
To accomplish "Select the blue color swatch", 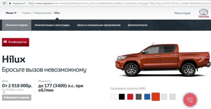I will click(x=147, y=97).
